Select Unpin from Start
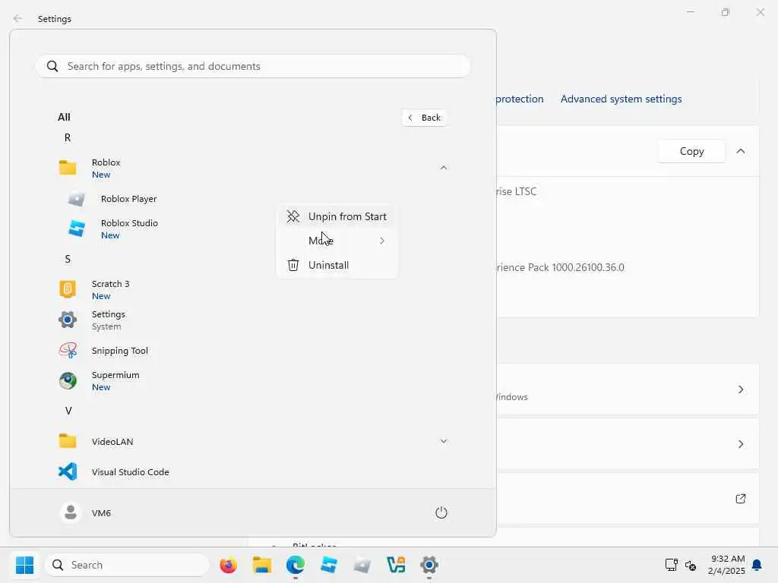The image size is (778, 583). (337, 216)
